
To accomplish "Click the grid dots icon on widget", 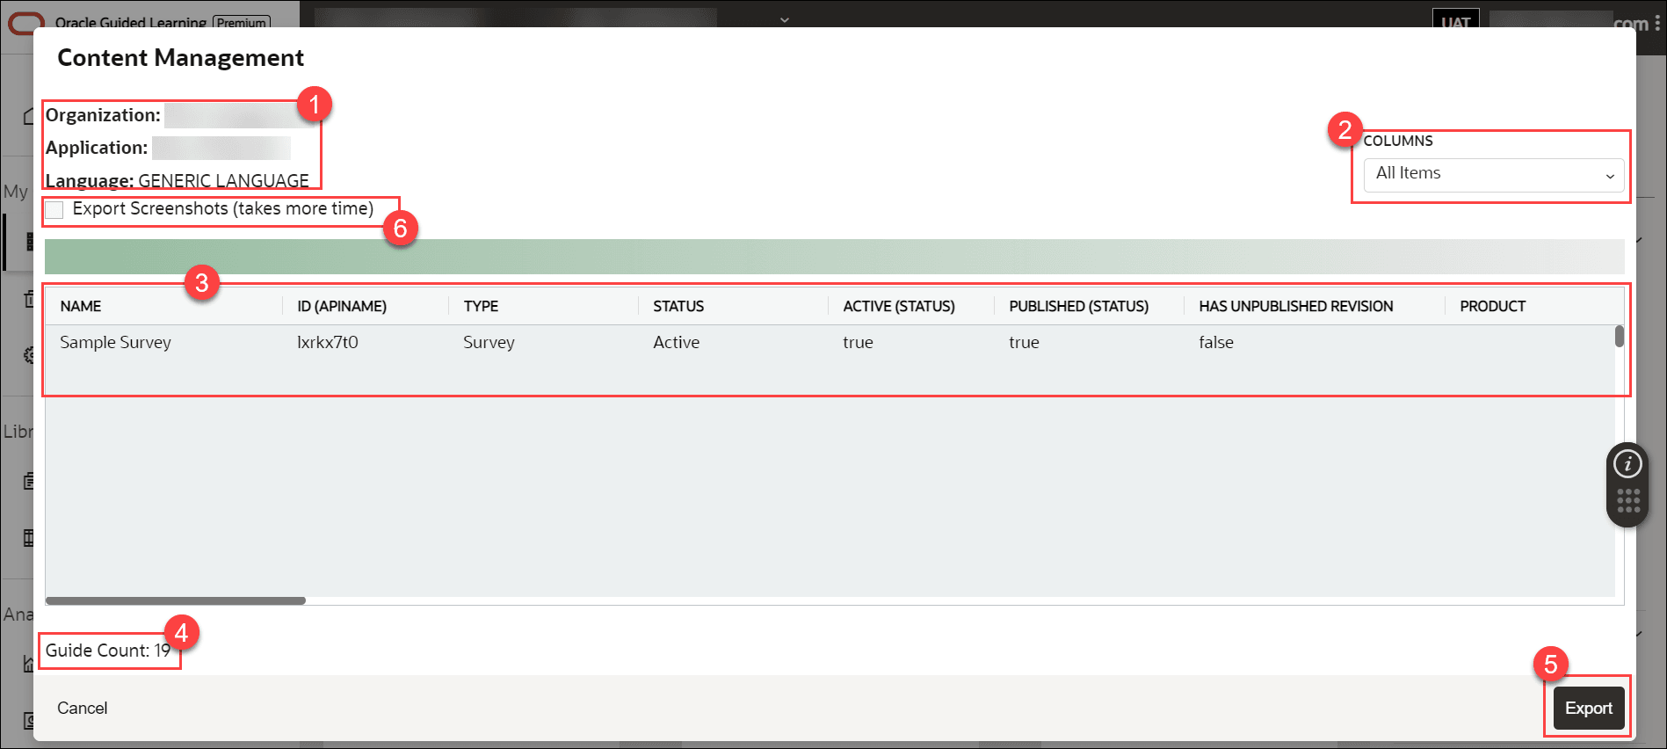I will pos(1627,501).
